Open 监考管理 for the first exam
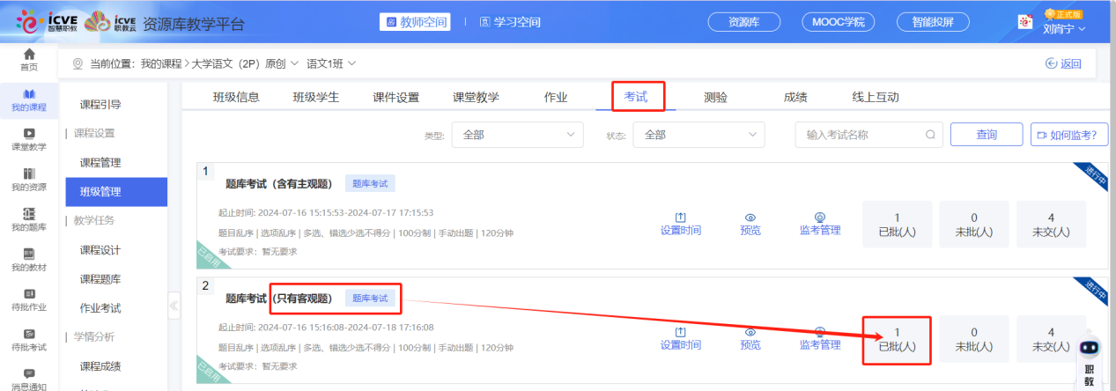 click(x=819, y=218)
